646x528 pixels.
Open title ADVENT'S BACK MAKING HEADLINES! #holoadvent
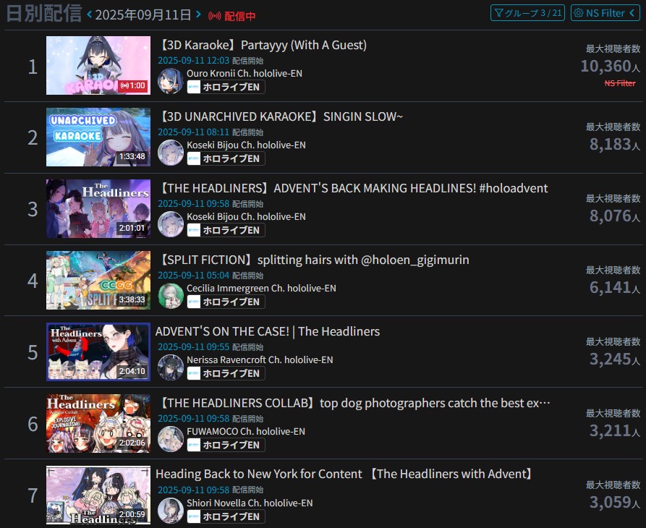353,188
